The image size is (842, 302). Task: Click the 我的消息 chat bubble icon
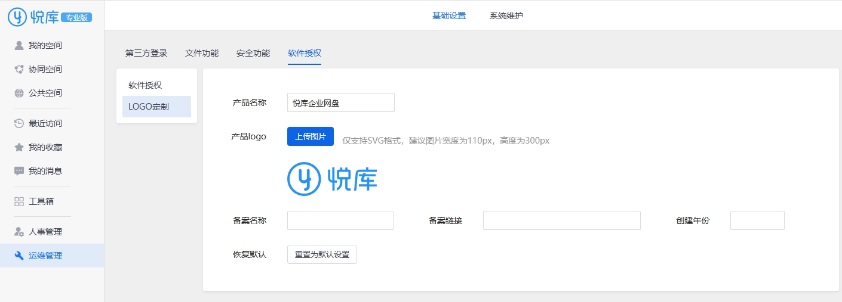(x=19, y=171)
